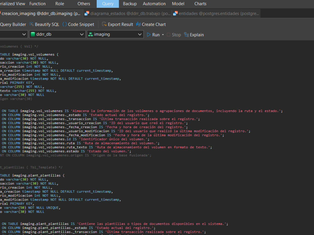Click the 'rial PRIMARY KEY,' line under vol_volumenes
This screenshot has height=235, width=314.
pyautogui.click(x=17, y=83)
